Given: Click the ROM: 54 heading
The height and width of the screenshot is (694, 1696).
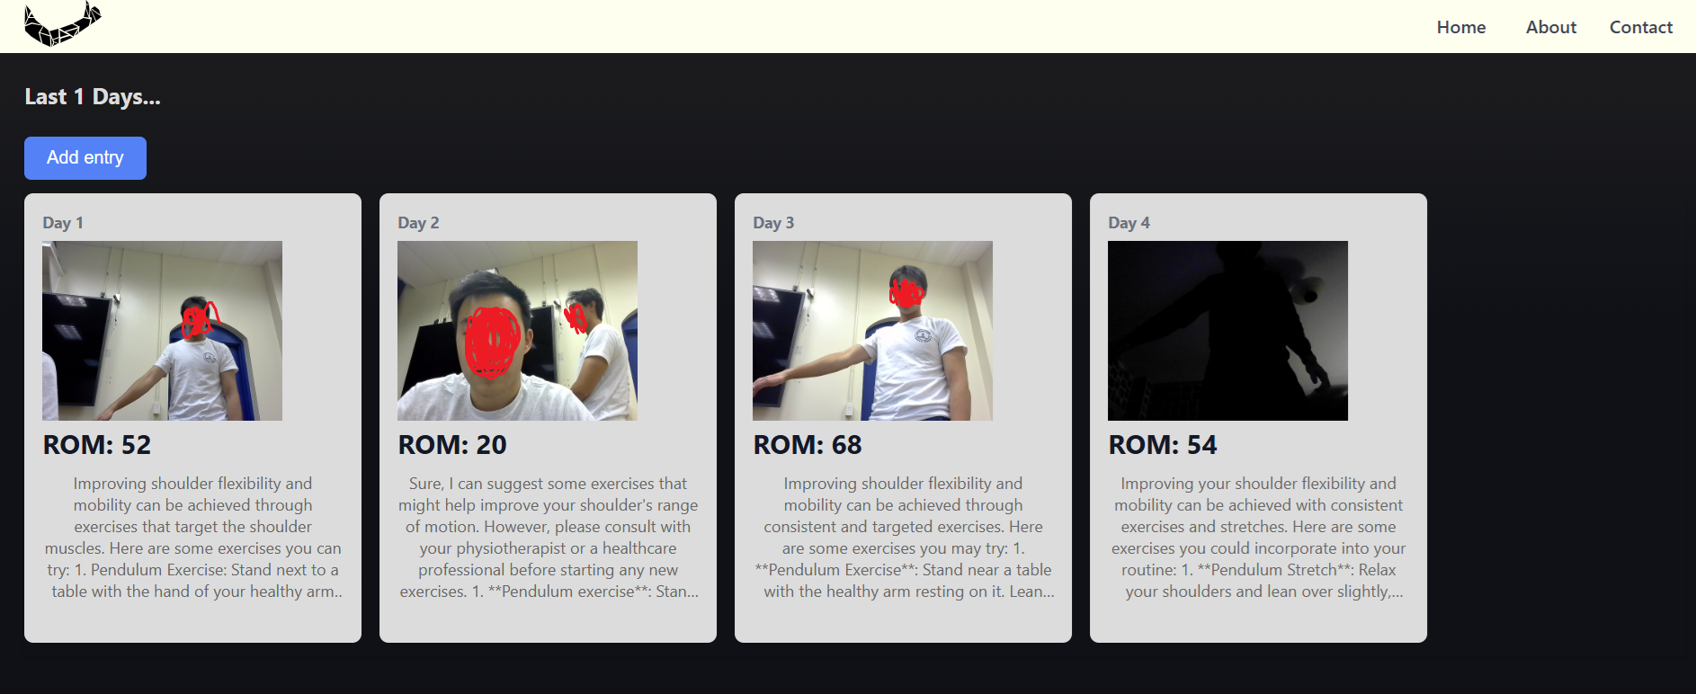Looking at the screenshot, I should [x=1163, y=445].
